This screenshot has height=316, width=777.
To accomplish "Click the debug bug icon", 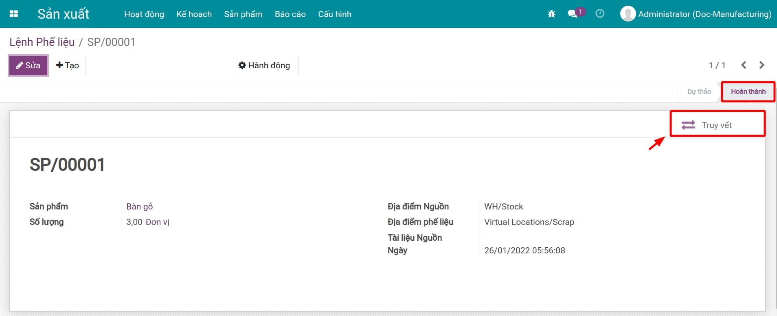I will [x=551, y=14].
